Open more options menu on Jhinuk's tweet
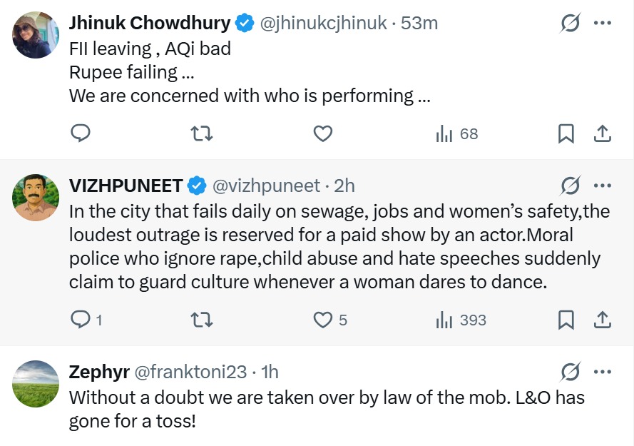 603,24
